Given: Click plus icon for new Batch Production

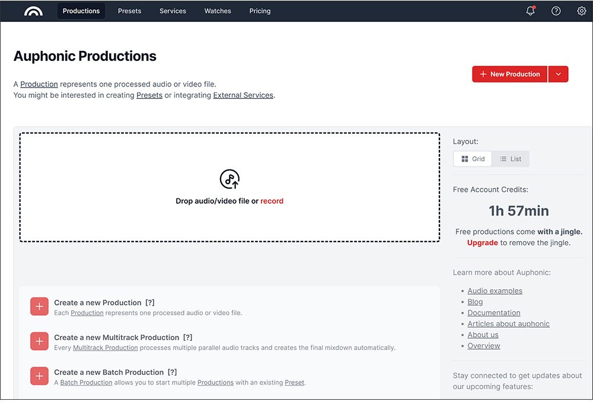Looking at the screenshot, I should [x=39, y=376].
